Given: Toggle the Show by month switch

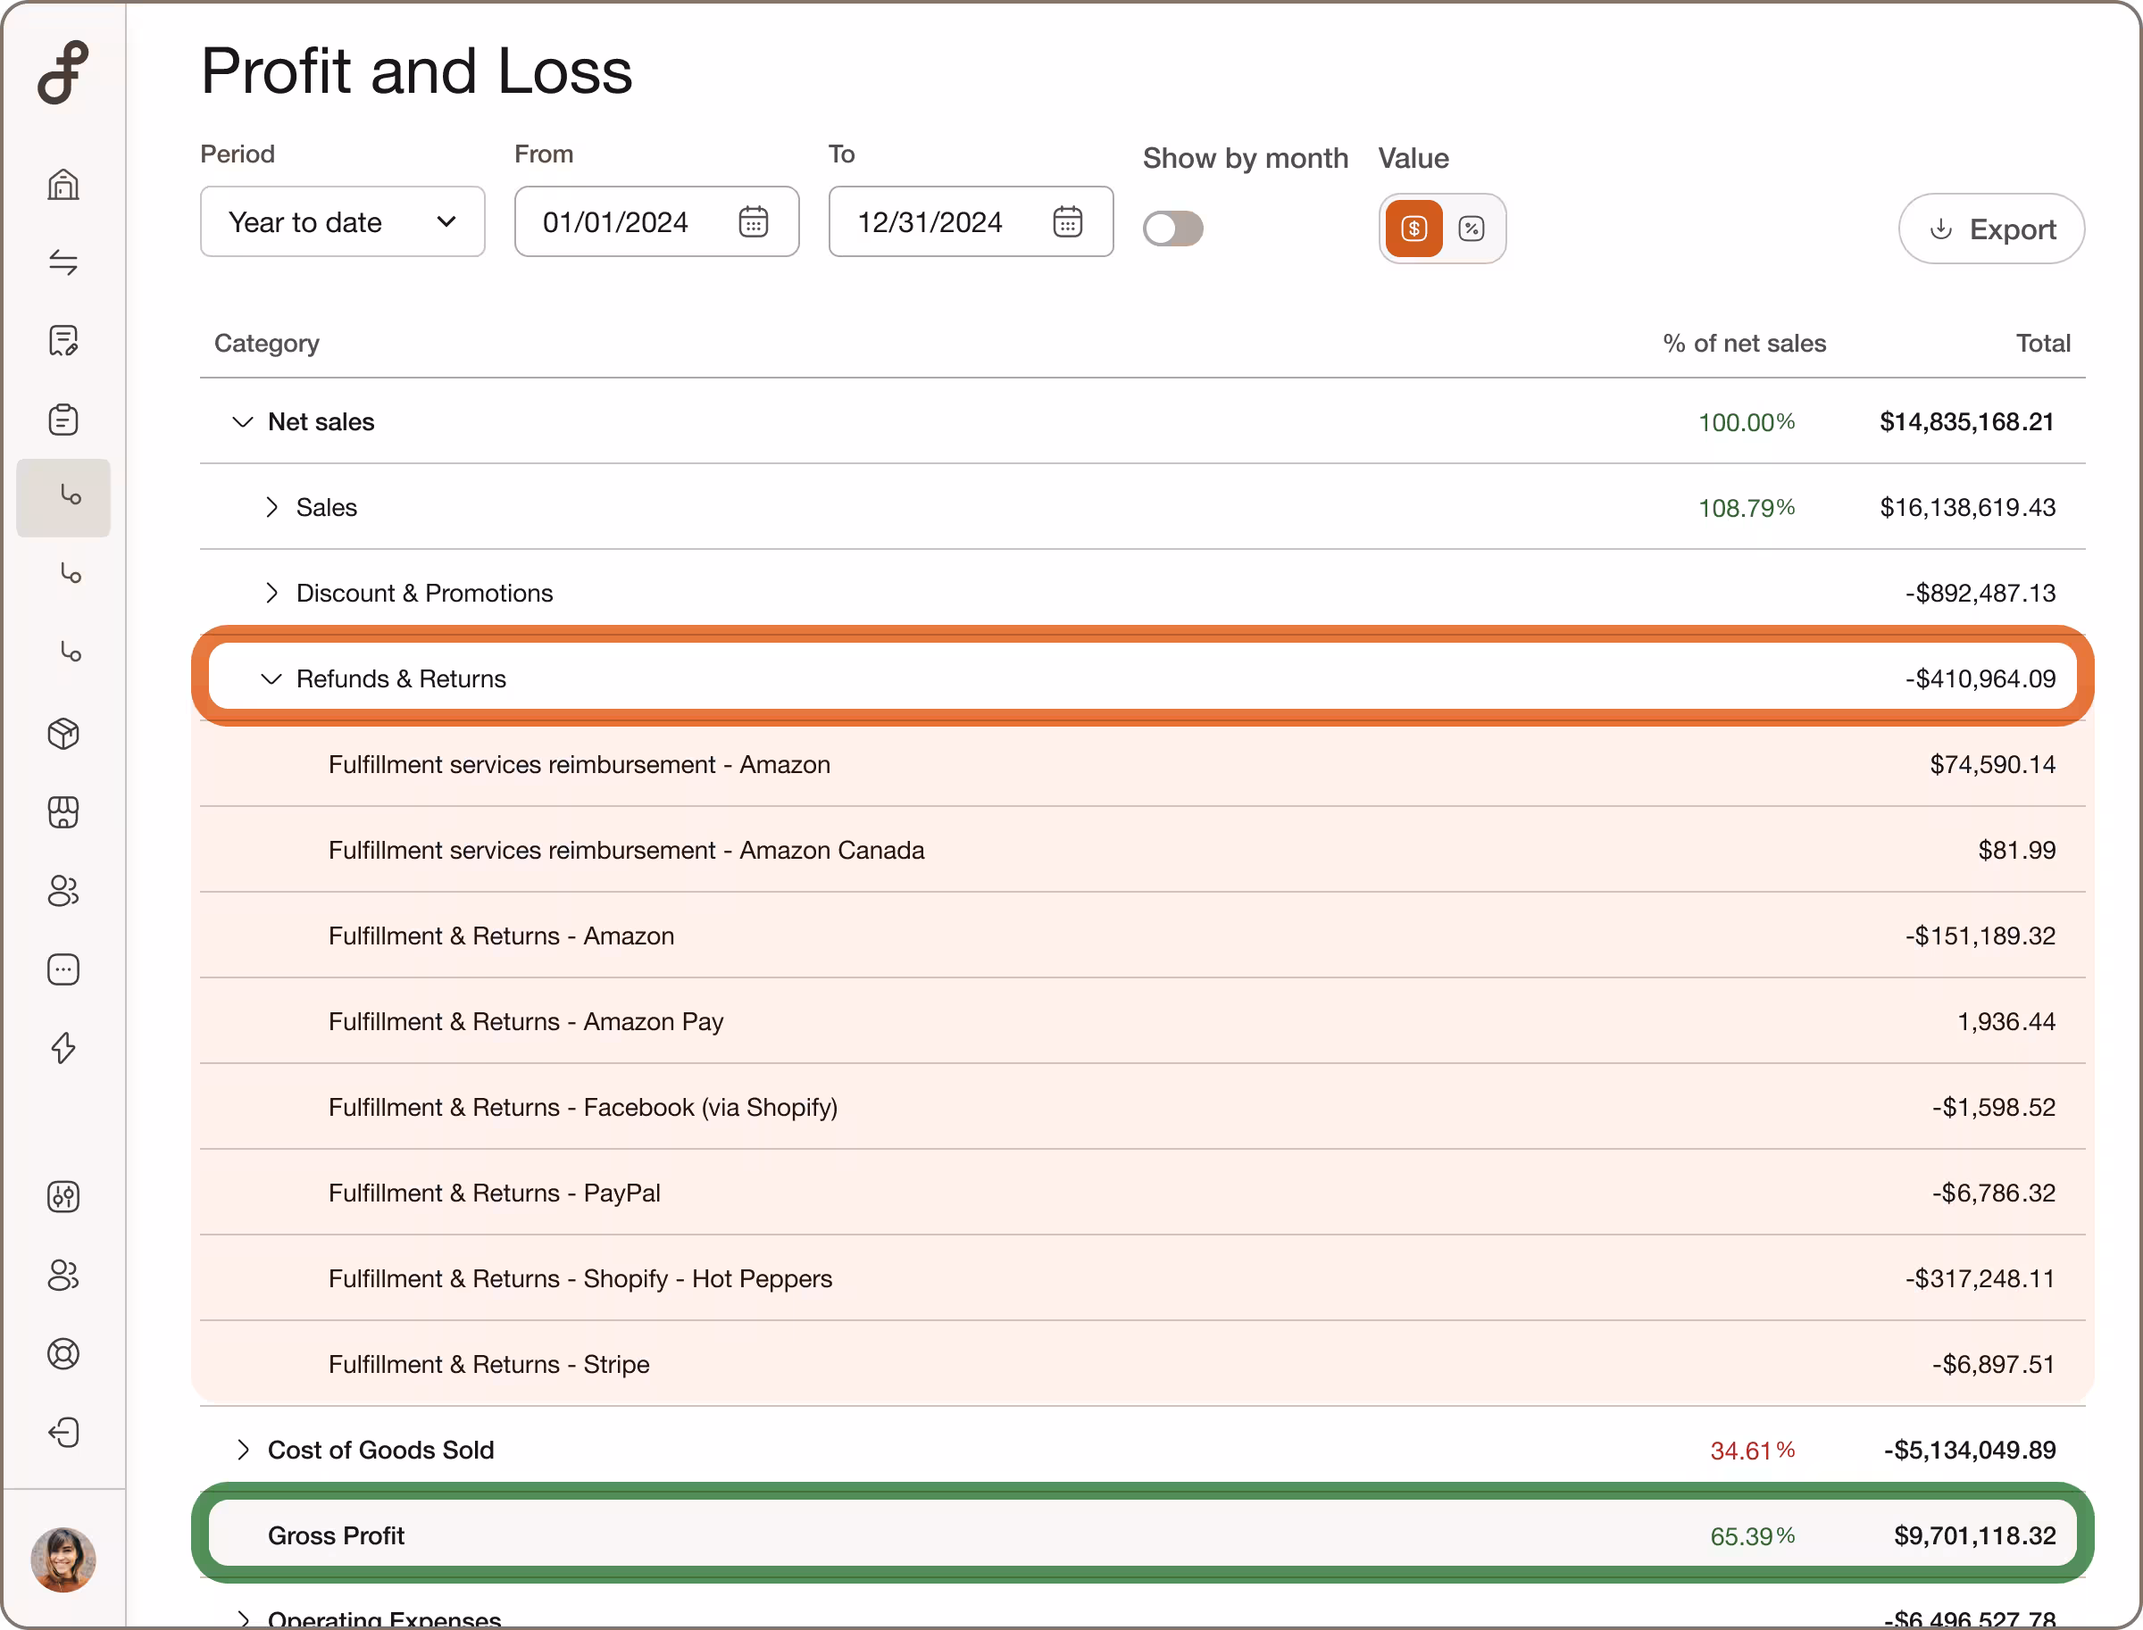Looking at the screenshot, I should 1172,229.
